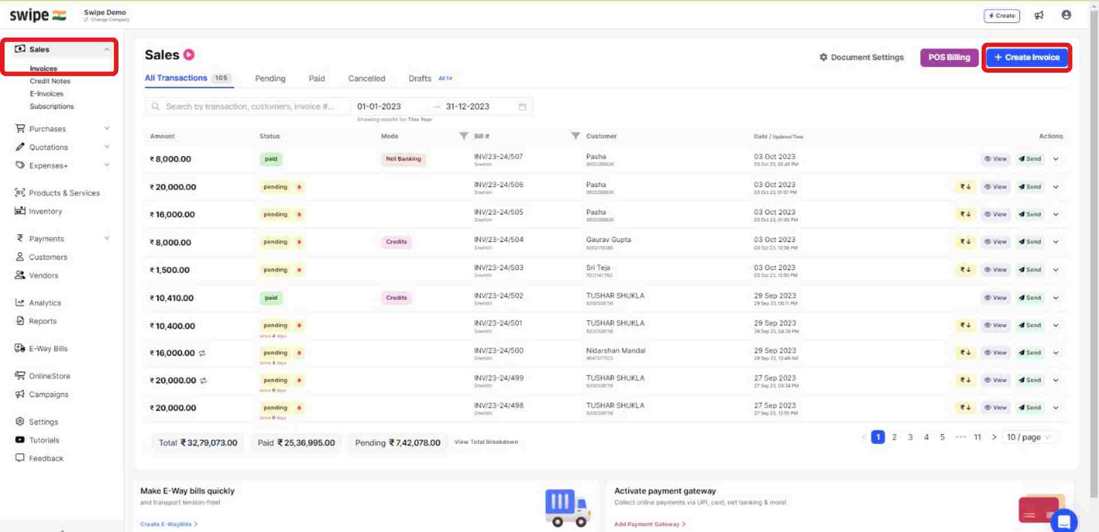Go to page 2 of transactions

coord(894,438)
